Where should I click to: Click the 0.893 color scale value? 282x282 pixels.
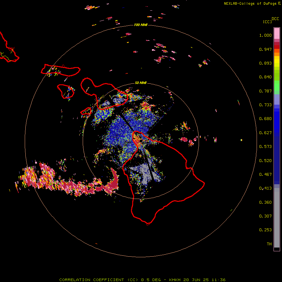tap(265, 63)
